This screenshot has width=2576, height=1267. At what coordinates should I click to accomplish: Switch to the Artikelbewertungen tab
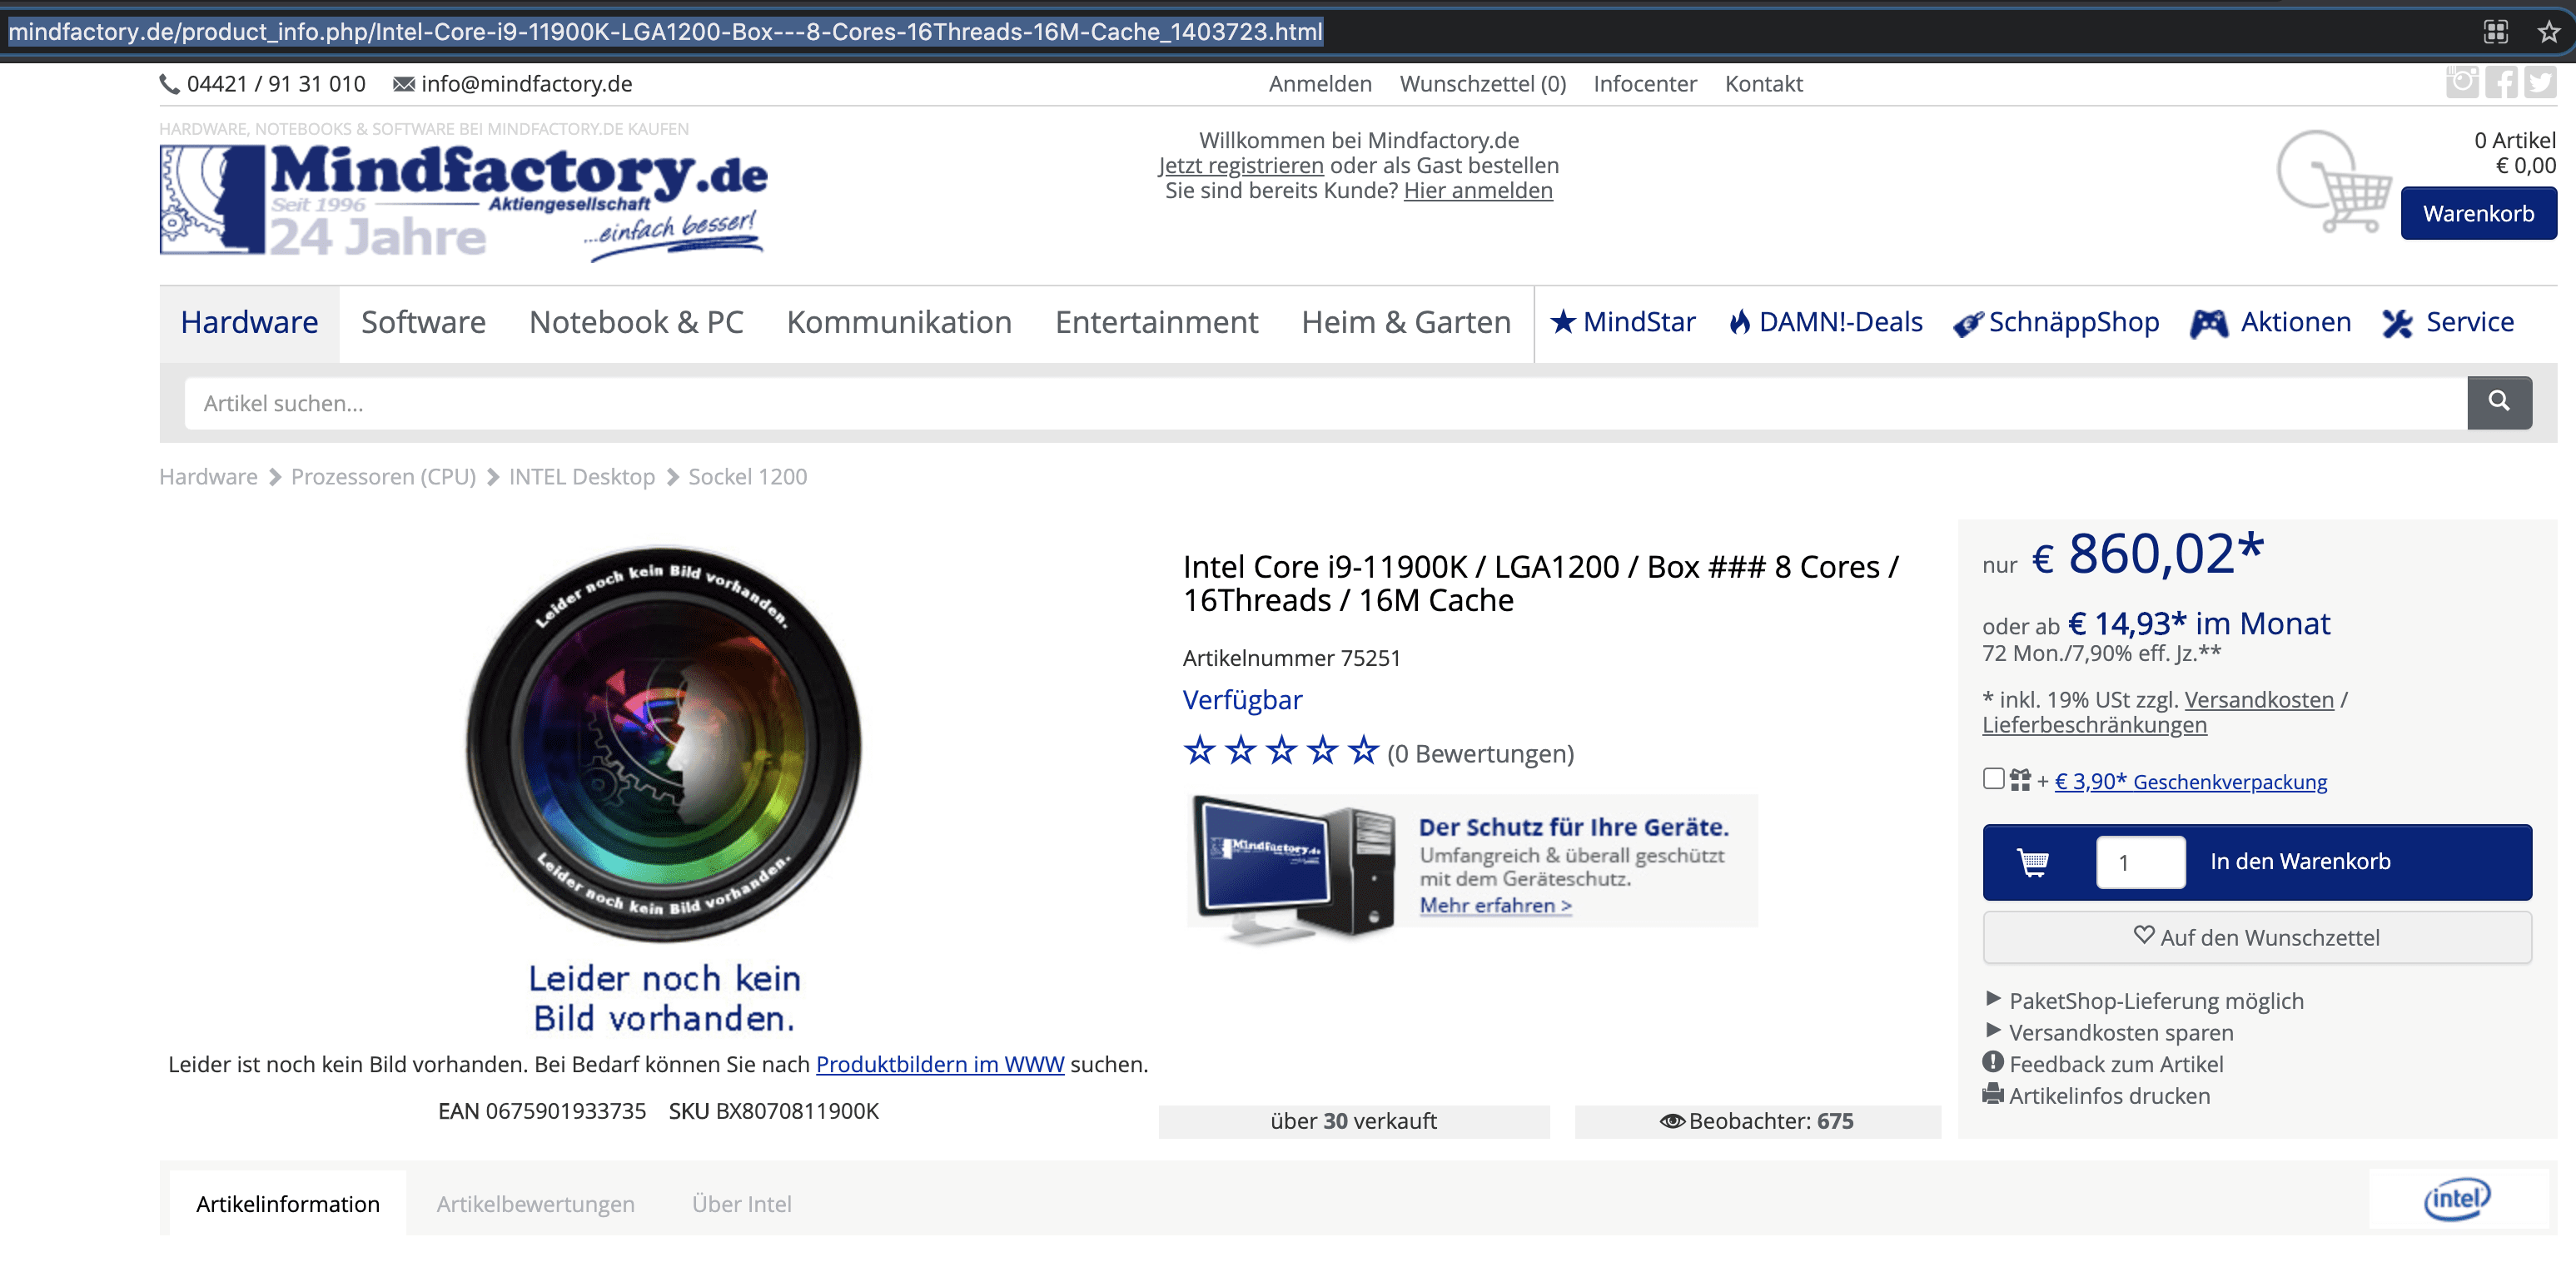[535, 1203]
